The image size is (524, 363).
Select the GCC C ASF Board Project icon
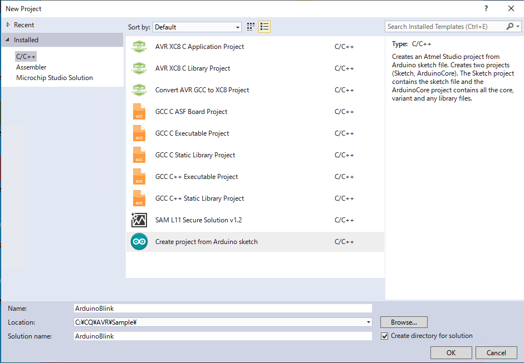[139, 112]
